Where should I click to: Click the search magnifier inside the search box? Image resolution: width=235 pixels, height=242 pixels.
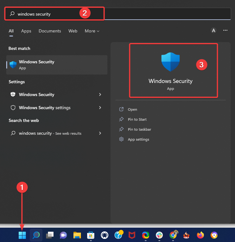coord(12,14)
